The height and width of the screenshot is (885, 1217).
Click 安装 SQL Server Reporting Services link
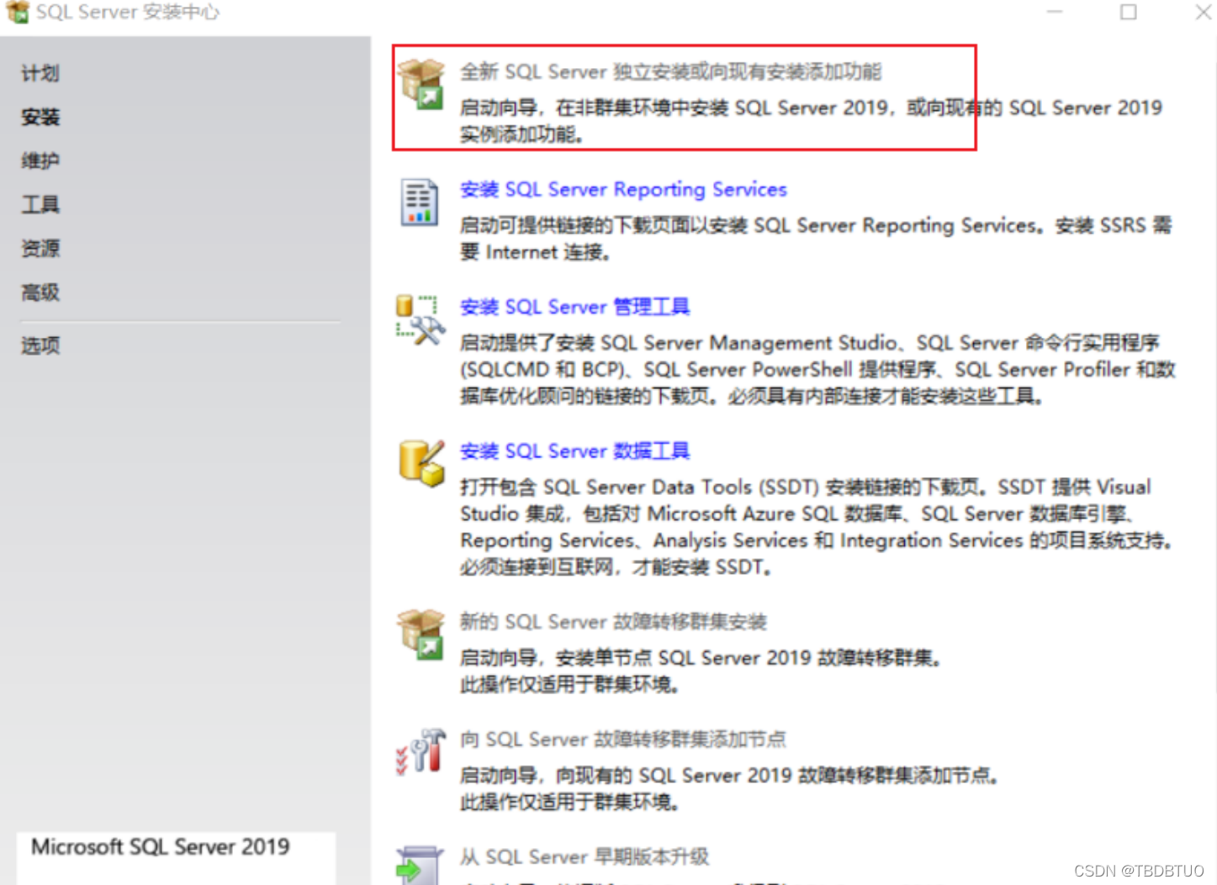[x=623, y=190]
